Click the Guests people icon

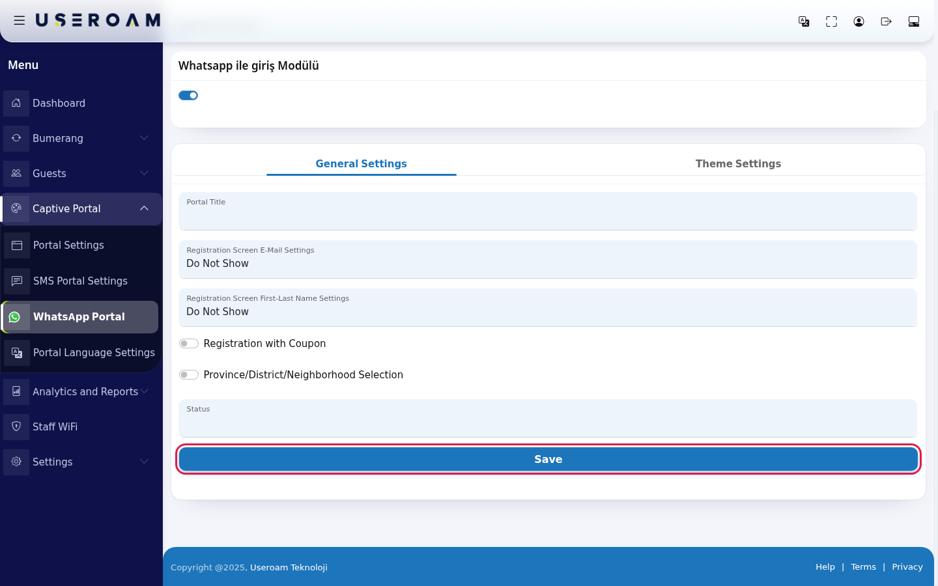pos(16,173)
